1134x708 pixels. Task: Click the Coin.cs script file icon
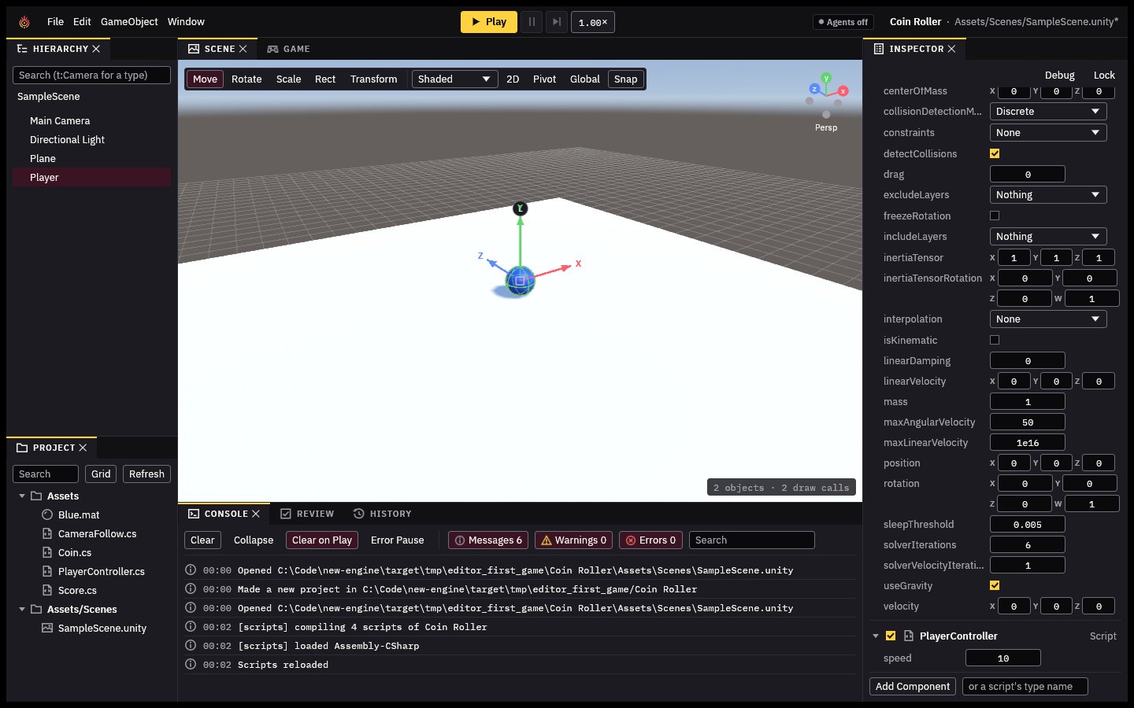pos(47,552)
